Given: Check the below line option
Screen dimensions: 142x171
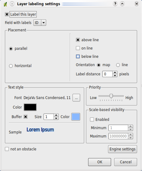Looking at the screenshot, I should tap(78, 56).
